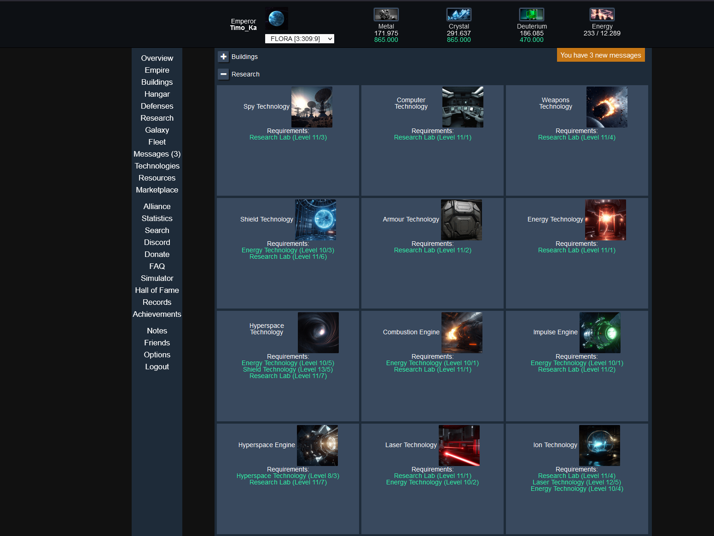This screenshot has height=536, width=714.
Task: Go to Fleet in sidebar
Action: tap(157, 142)
